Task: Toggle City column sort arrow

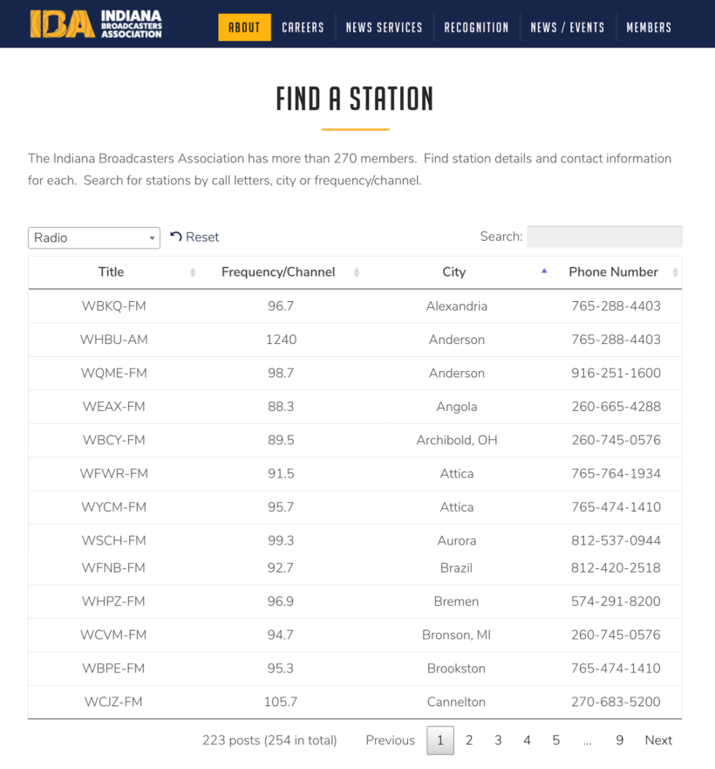Action: pos(544,271)
